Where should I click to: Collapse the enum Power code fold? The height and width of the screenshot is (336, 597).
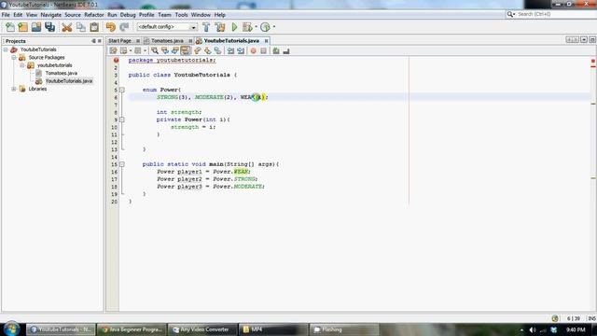coord(122,90)
